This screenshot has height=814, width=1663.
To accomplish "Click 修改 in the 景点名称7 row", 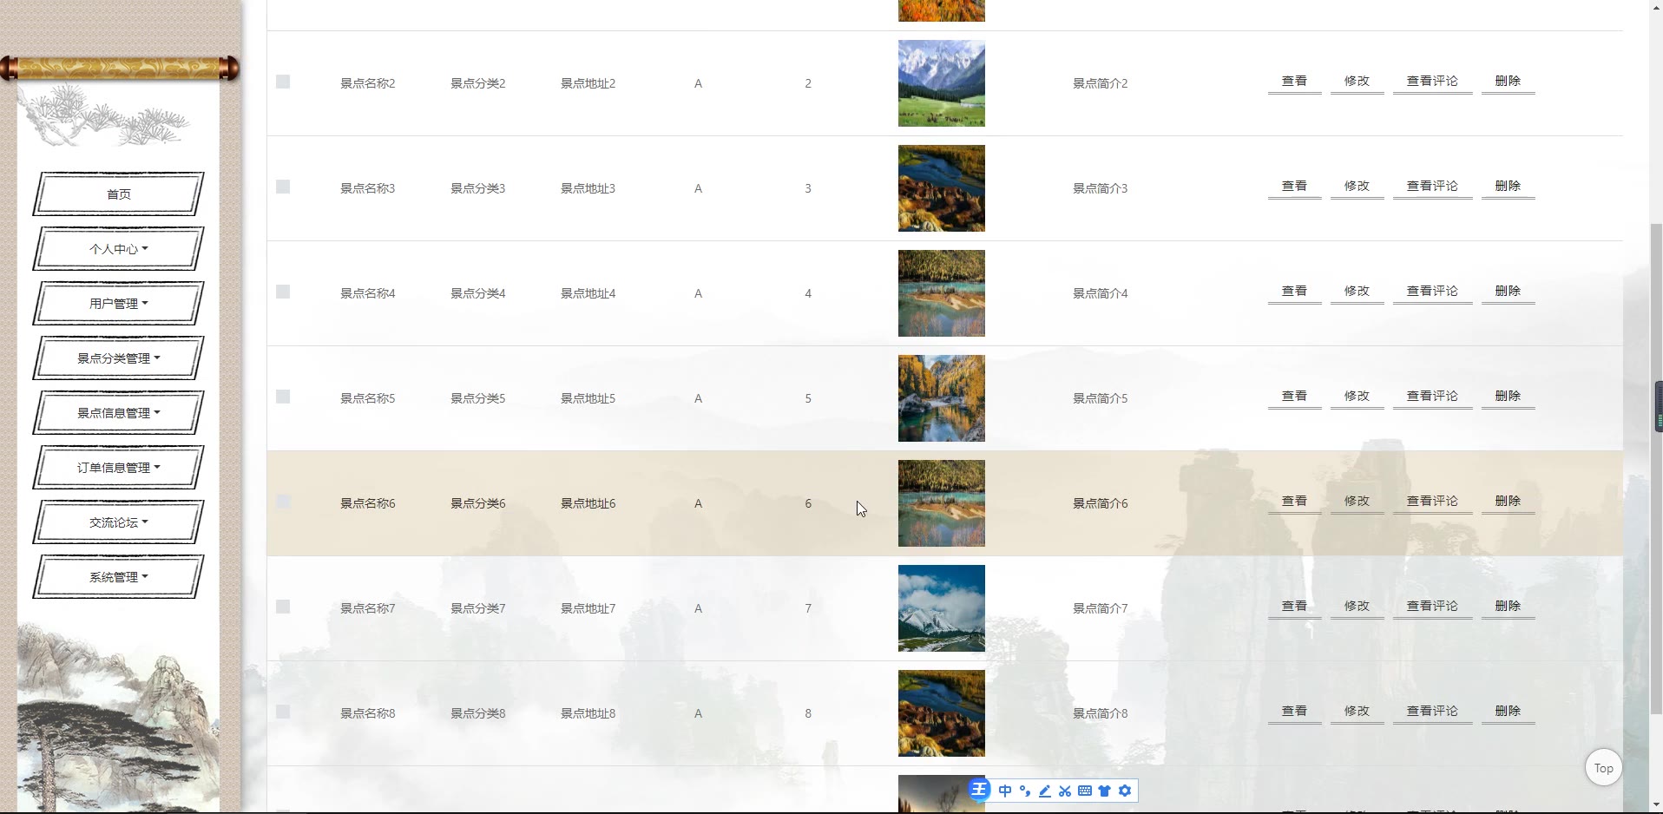I will tap(1357, 607).
